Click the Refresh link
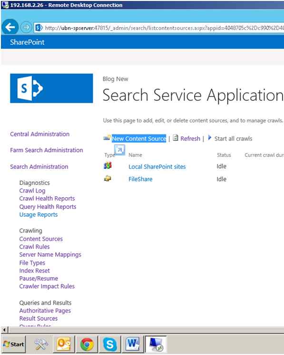The width and height of the screenshot is (284, 355). (190, 139)
